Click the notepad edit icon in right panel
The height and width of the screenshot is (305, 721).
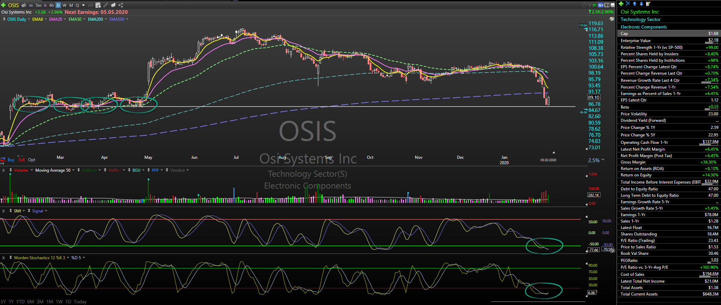pos(648,4)
